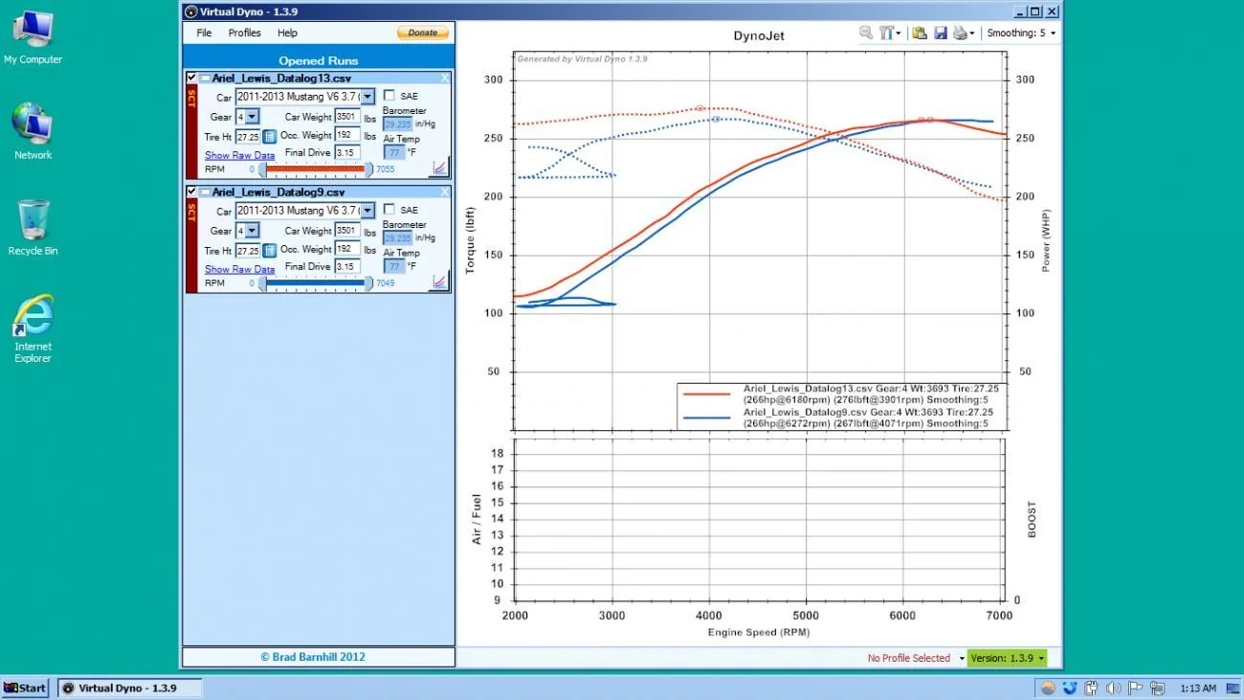Copy graph to clipboard icon

pos(920,33)
